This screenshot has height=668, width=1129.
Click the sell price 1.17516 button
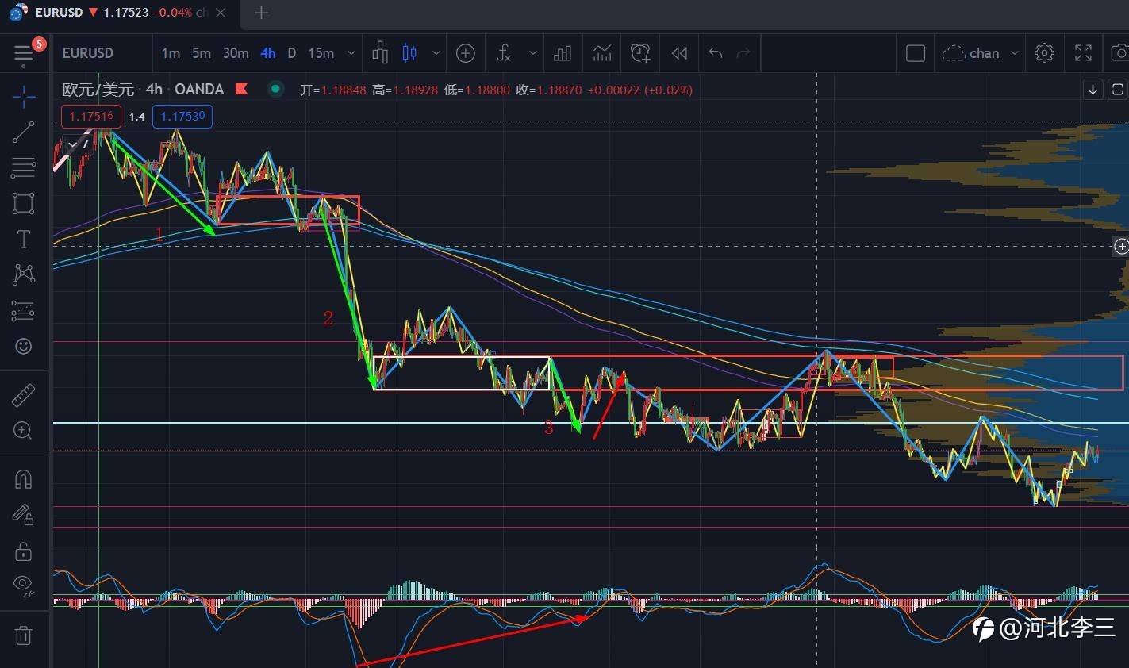click(91, 117)
